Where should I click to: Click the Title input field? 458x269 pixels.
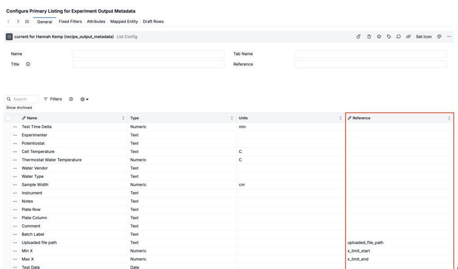tap(148, 64)
